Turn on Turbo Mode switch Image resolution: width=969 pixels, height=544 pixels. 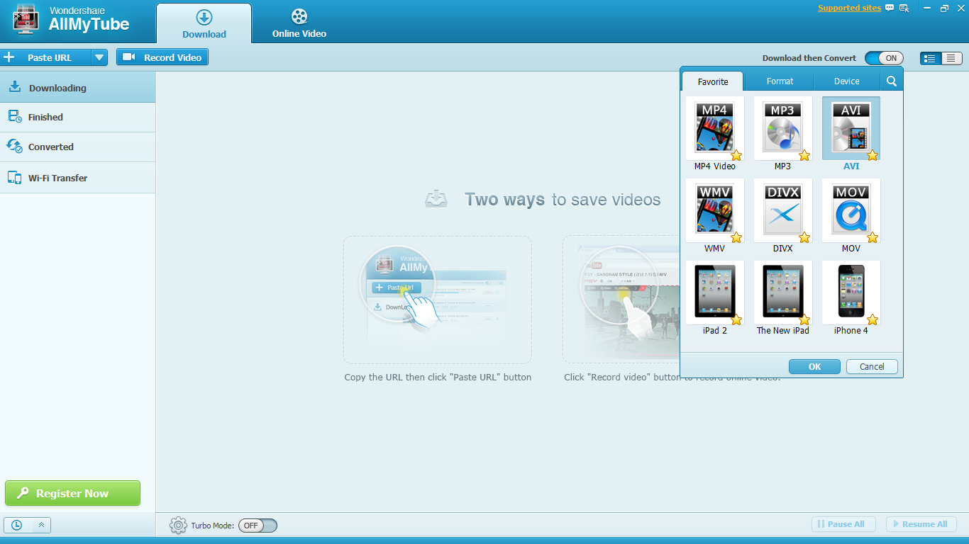click(x=258, y=526)
